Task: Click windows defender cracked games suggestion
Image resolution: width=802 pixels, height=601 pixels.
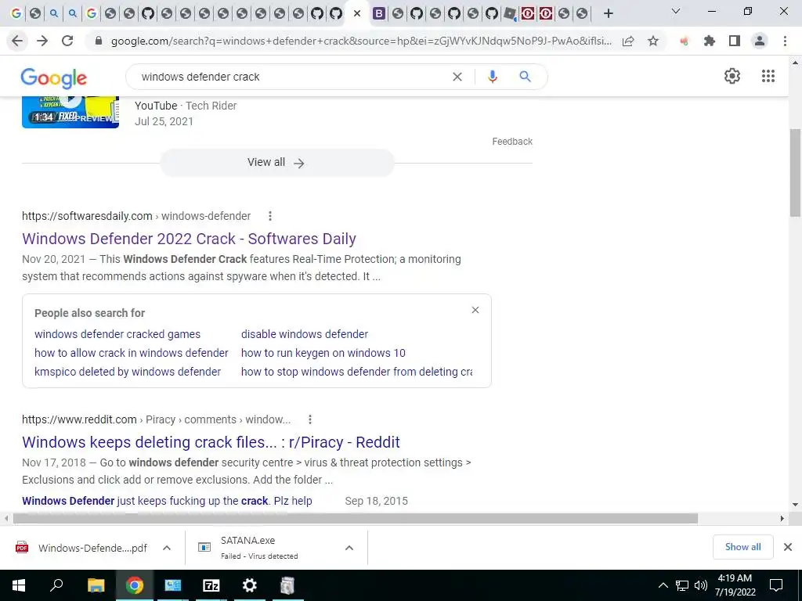Action: click(117, 334)
